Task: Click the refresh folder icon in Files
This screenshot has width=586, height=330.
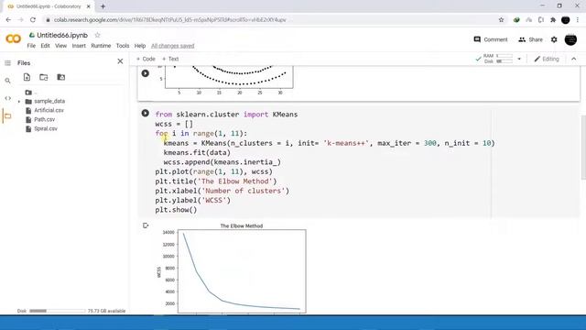Action: coord(44,77)
